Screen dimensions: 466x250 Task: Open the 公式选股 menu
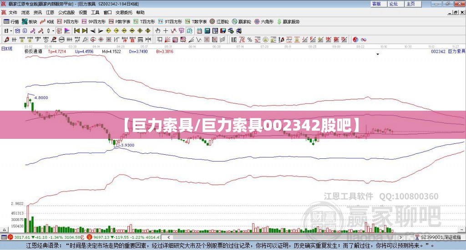(66, 12)
